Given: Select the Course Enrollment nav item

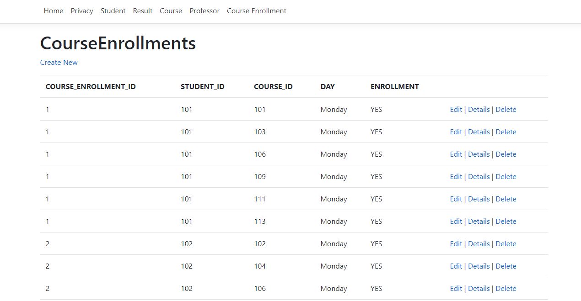Looking at the screenshot, I should point(256,11).
